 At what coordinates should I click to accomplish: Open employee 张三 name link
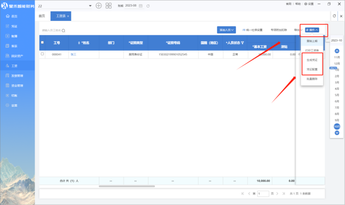pos(73,54)
